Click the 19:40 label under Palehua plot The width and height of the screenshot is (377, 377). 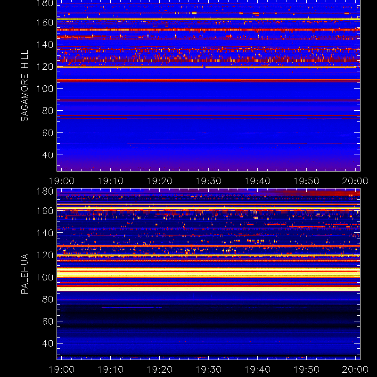coord(257,369)
